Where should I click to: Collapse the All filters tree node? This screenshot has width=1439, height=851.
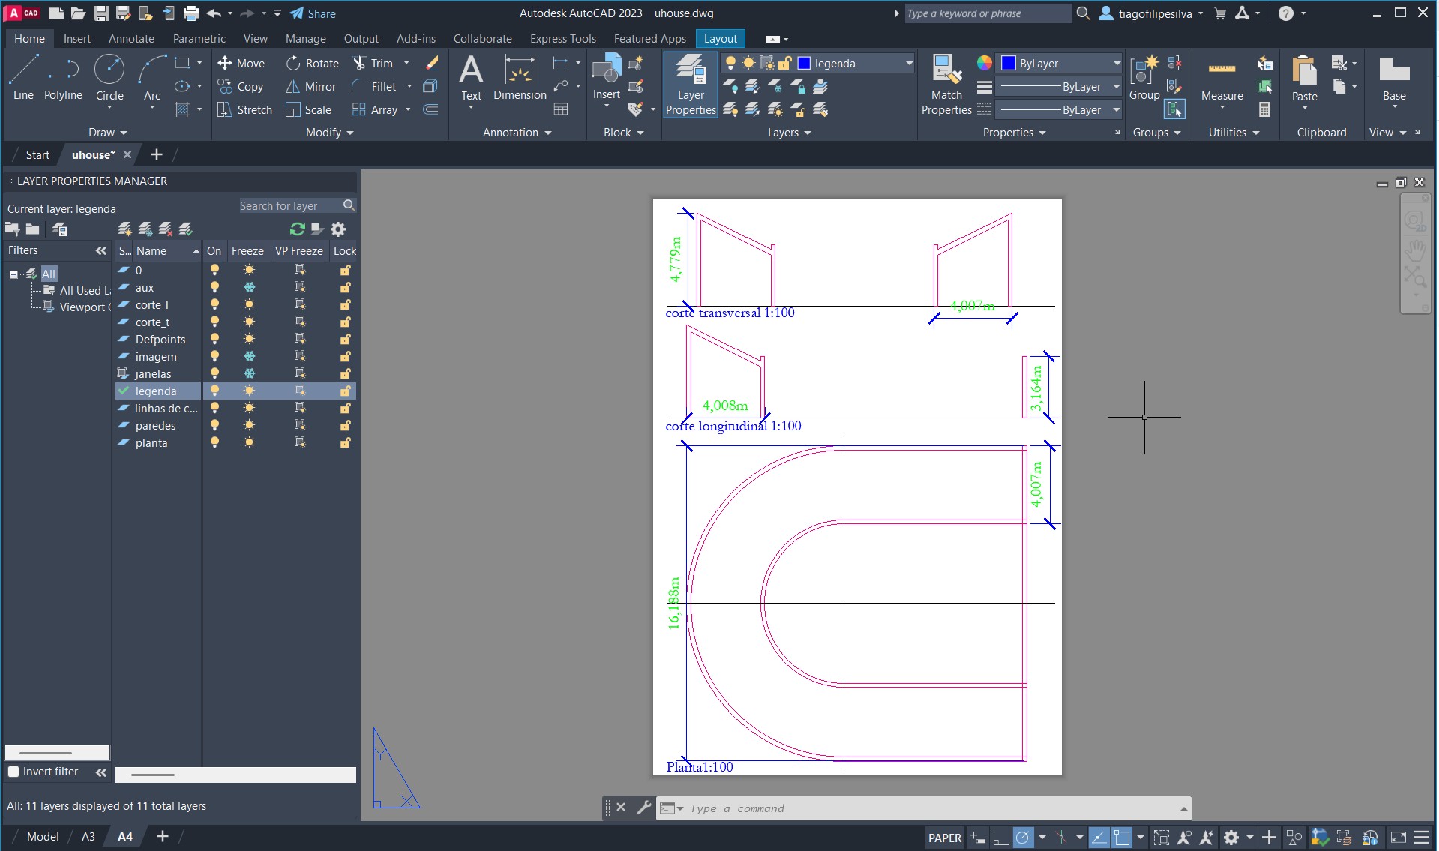[x=13, y=274]
